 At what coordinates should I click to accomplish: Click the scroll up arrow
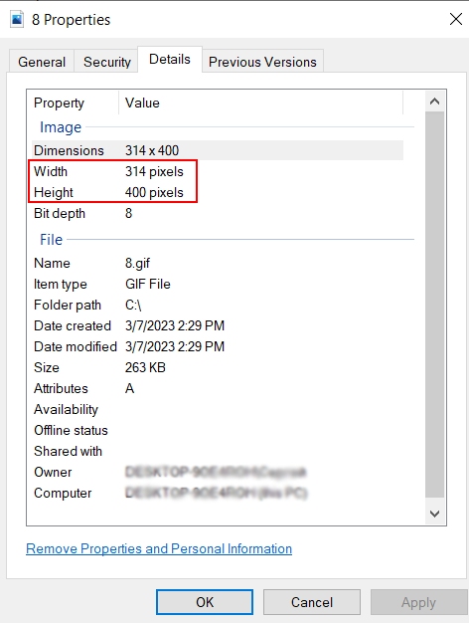[x=434, y=102]
